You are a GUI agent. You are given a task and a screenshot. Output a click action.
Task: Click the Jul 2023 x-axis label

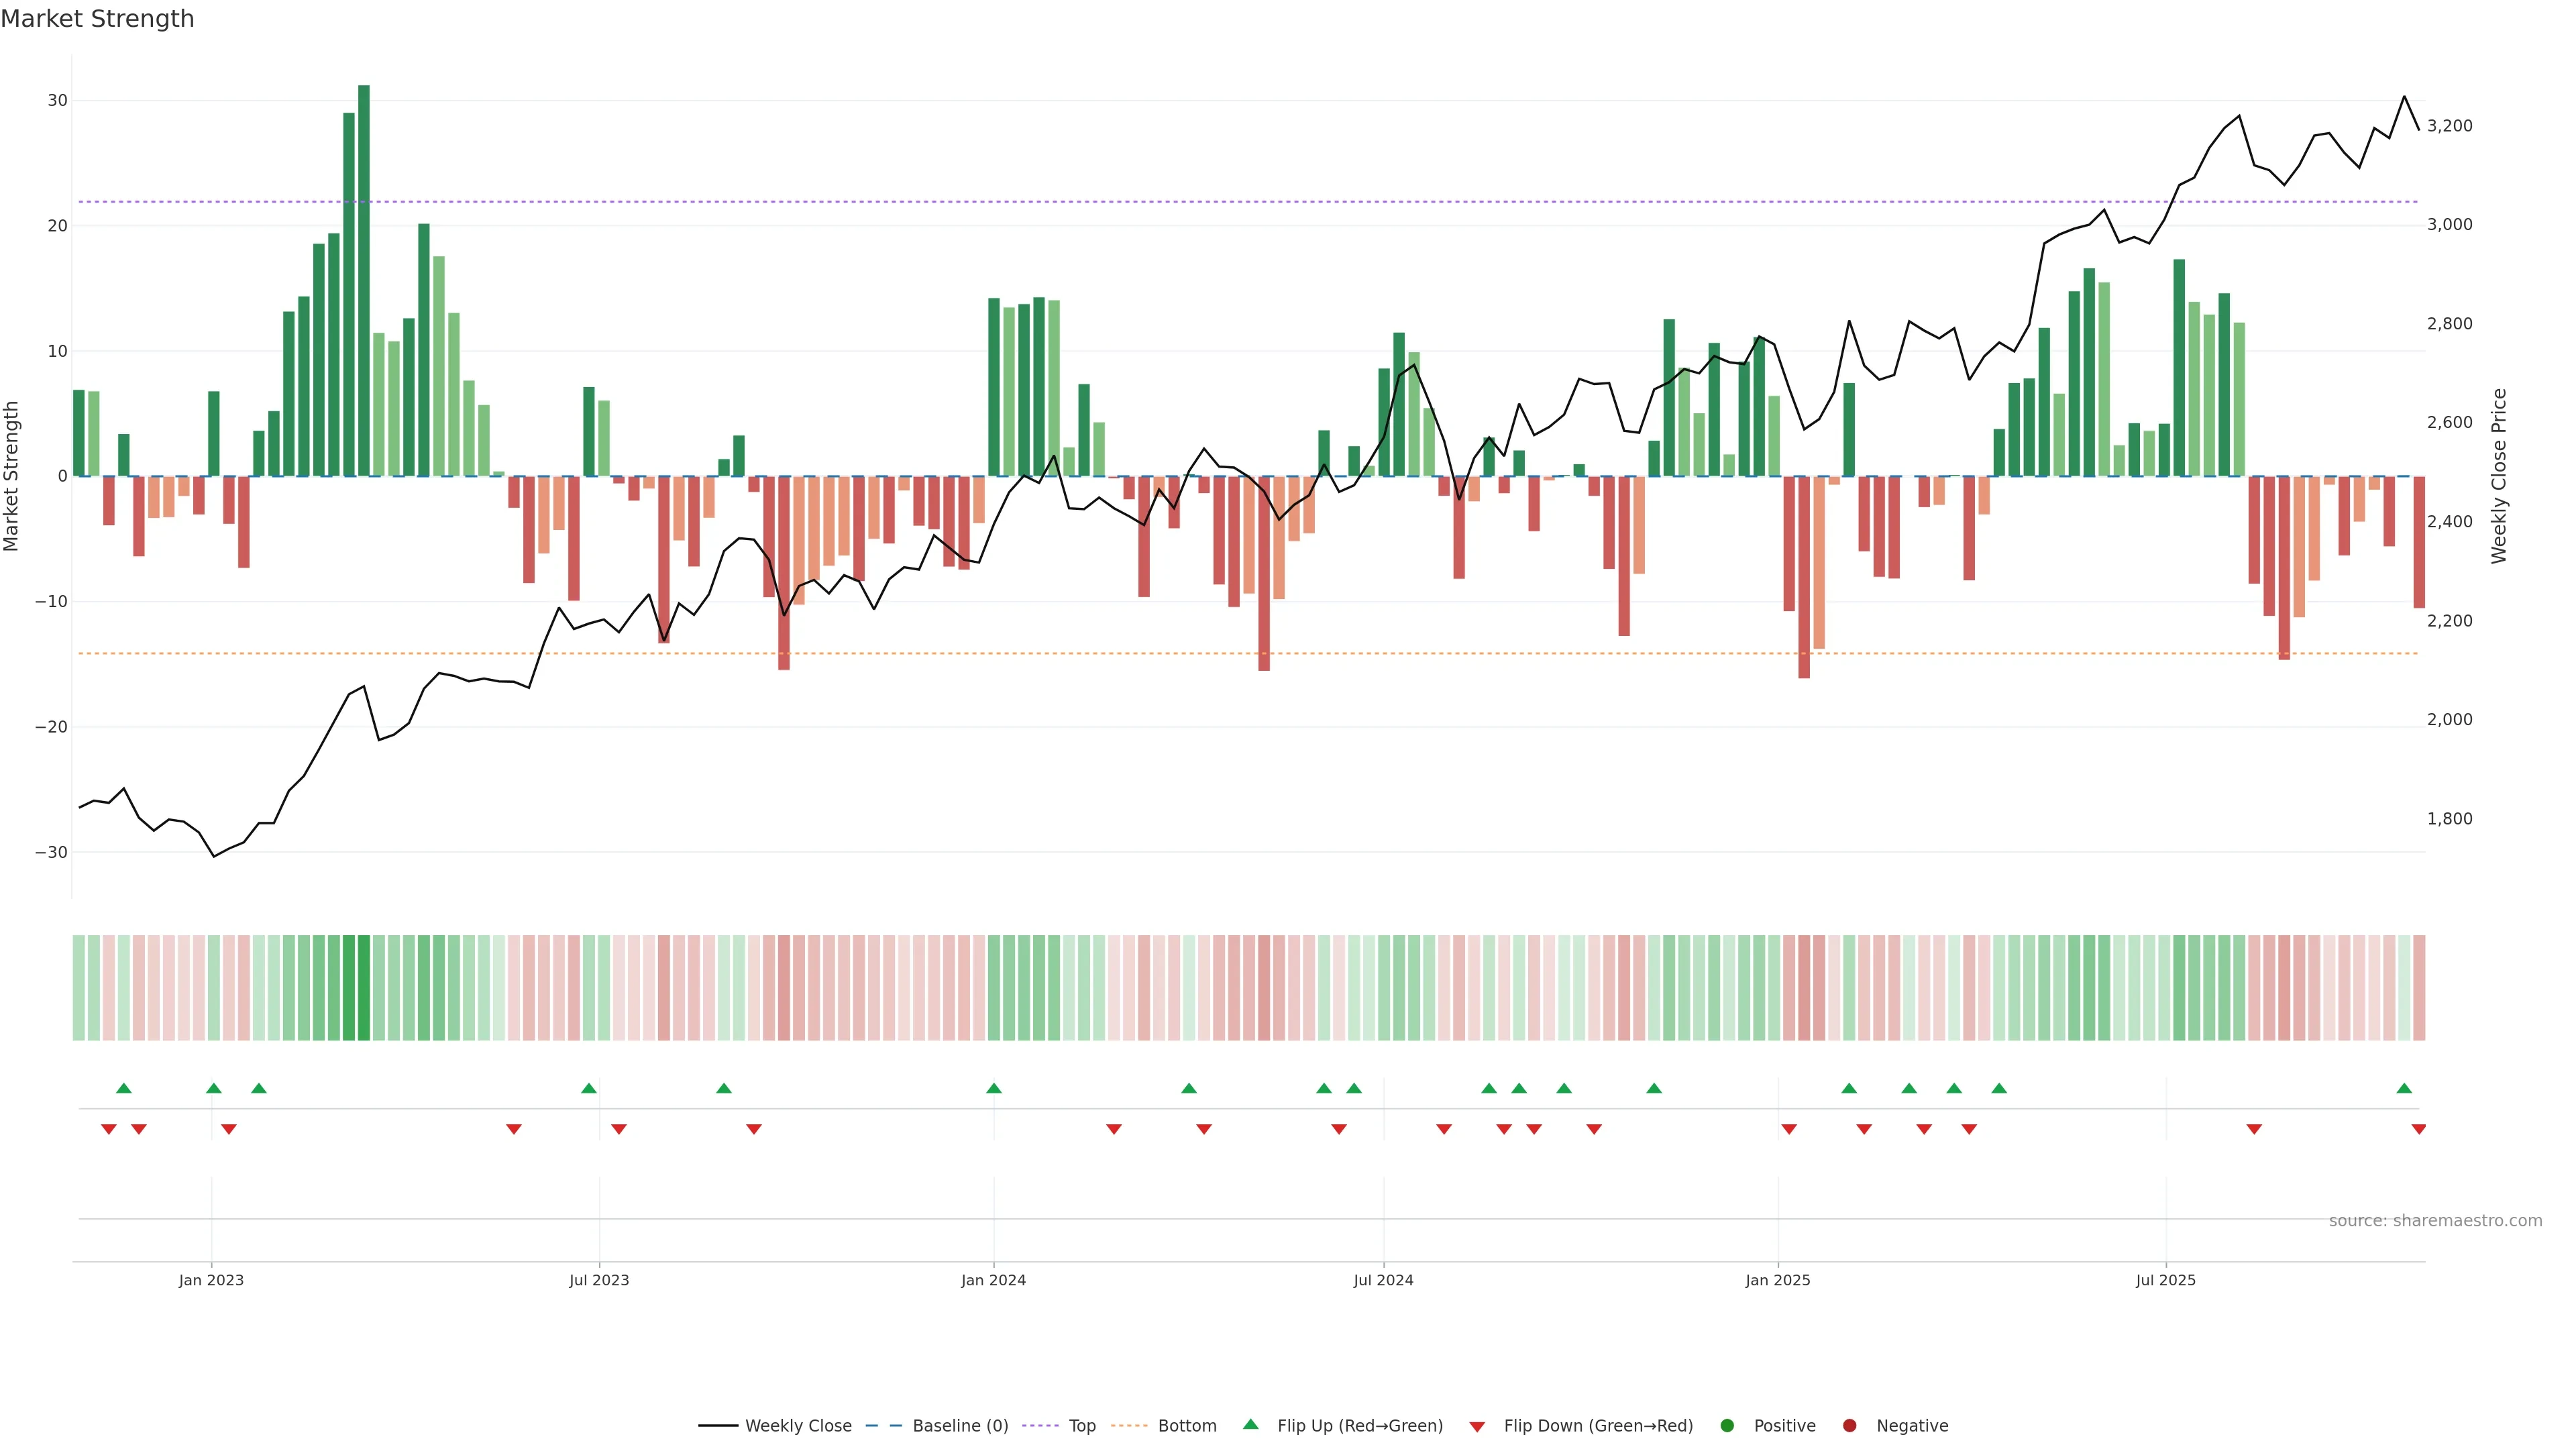pos(599,1280)
